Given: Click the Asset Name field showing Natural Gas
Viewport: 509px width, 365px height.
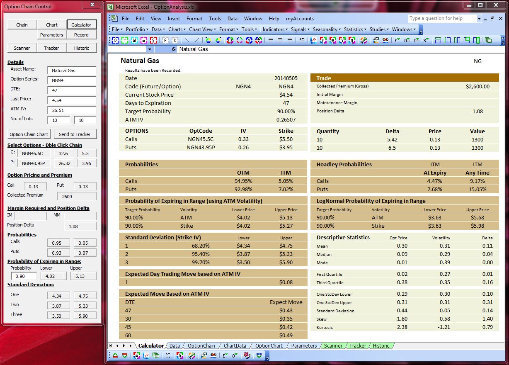Looking at the screenshot, I should pyautogui.click(x=72, y=71).
